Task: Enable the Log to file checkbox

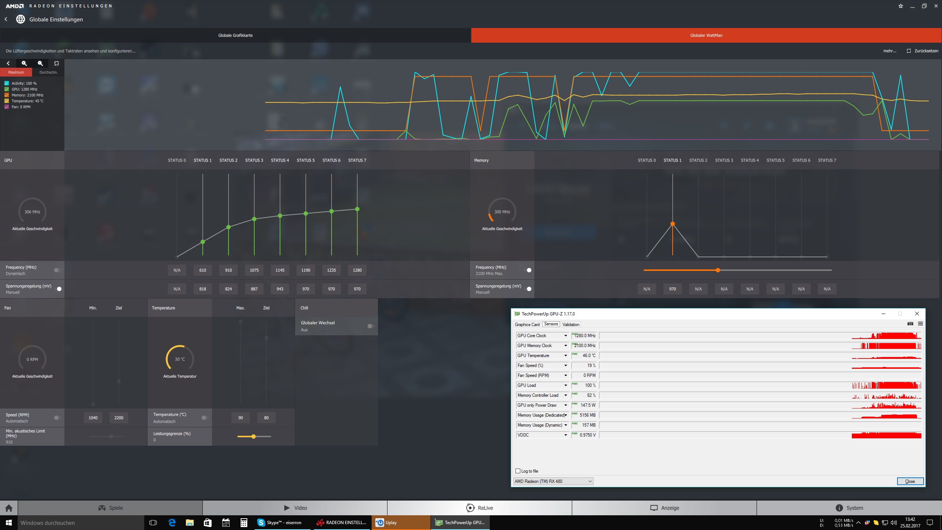Action: (x=518, y=471)
